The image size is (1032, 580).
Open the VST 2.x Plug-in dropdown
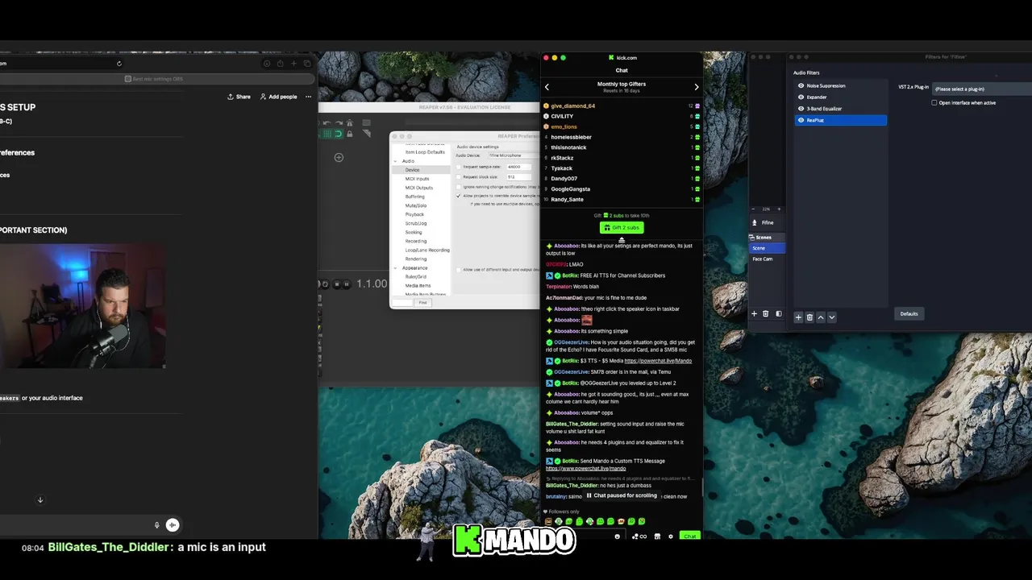click(982, 89)
